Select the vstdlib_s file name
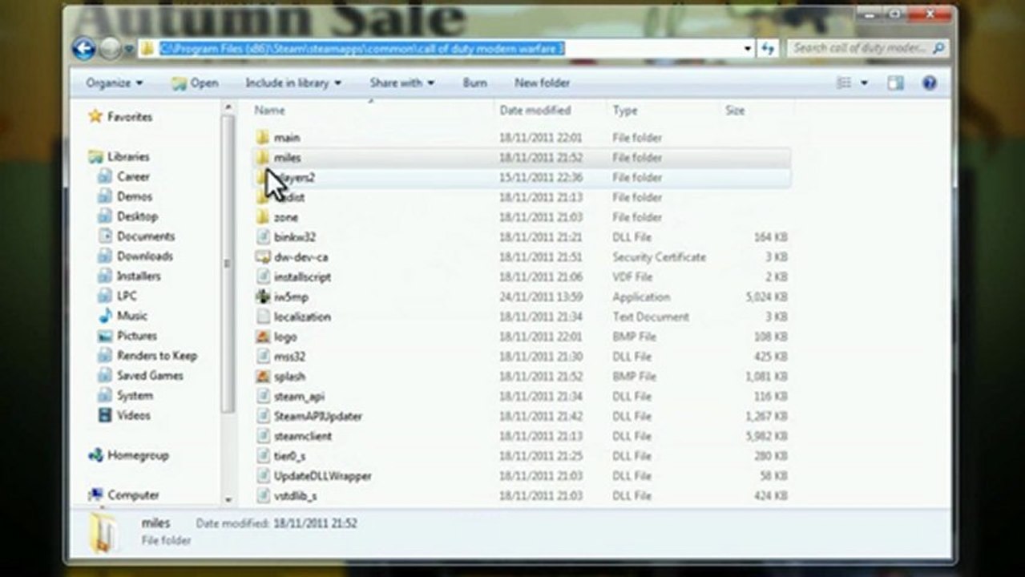 click(x=295, y=496)
